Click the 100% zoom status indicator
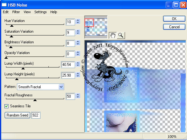187x140 pixels. tap(172, 137)
